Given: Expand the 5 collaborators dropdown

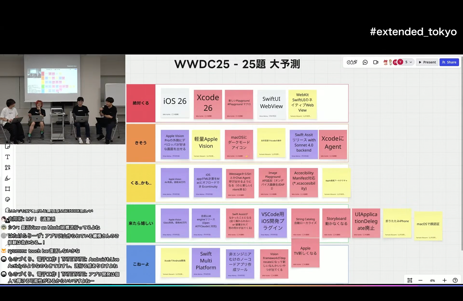Looking at the screenshot, I should pos(409,62).
